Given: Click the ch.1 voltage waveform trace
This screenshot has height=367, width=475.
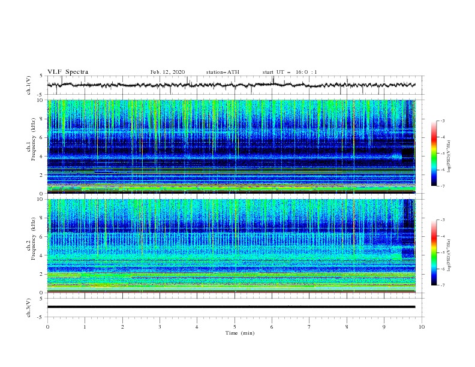Looking at the screenshot, I should coord(231,85).
